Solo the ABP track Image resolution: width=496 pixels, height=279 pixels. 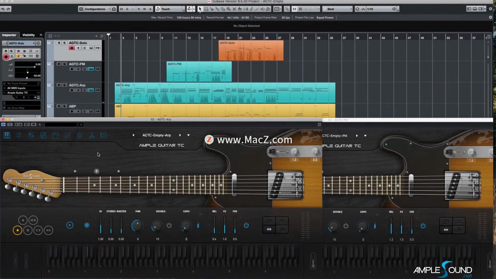tap(64, 106)
